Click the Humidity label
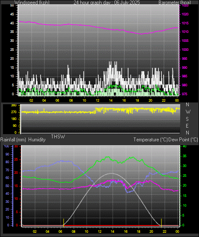 pos(37,140)
